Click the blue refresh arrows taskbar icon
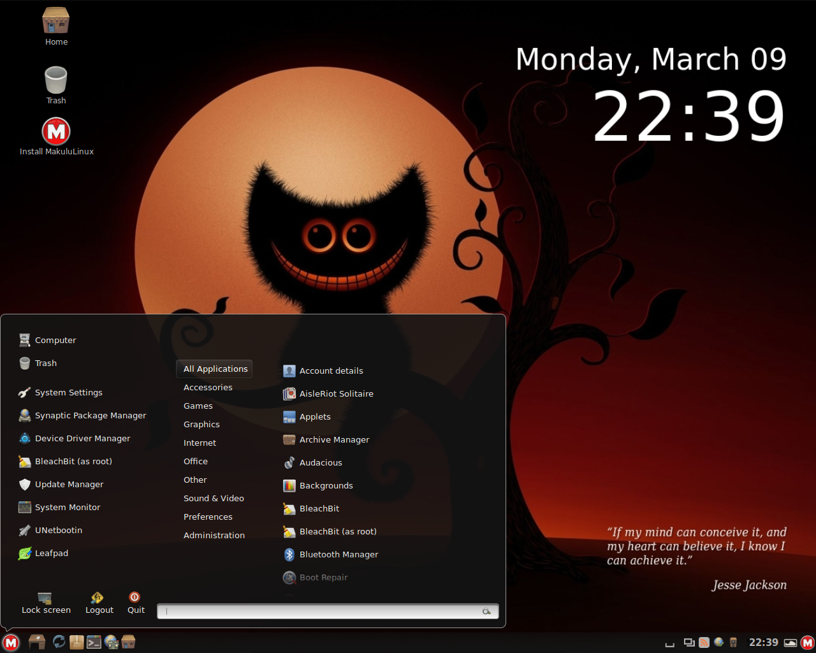 click(59, 642)
